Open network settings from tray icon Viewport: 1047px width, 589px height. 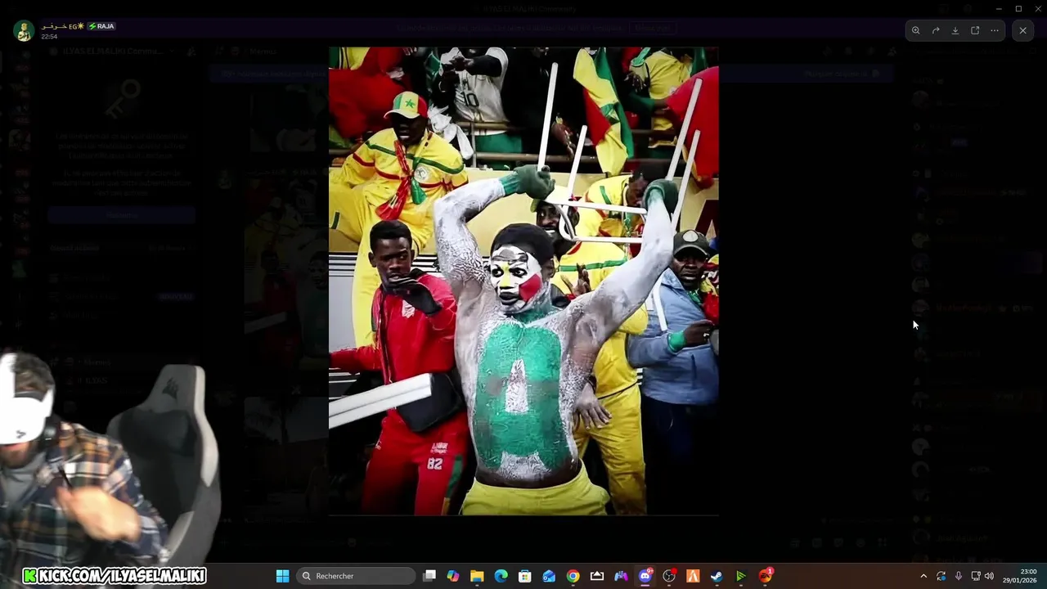click(976, 576)
